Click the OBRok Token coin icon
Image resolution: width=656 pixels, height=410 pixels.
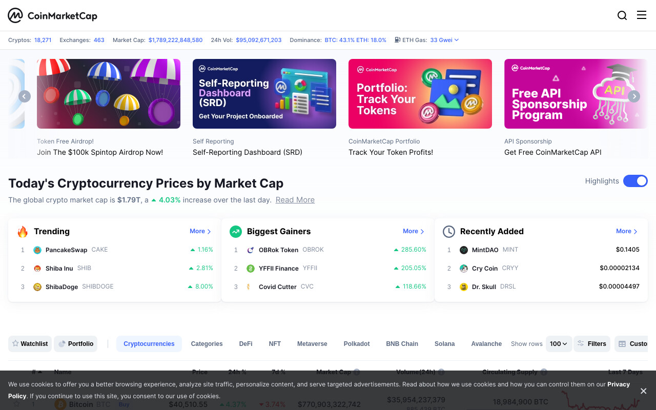pos(251,250)
